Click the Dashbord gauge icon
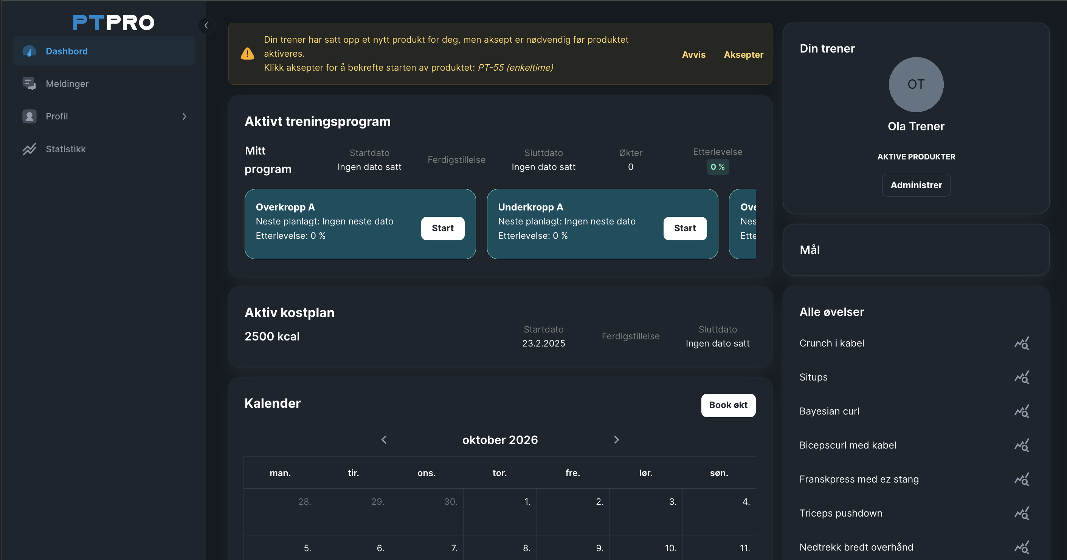Screen dimensions: 1067x560 [x=29, y=51]
